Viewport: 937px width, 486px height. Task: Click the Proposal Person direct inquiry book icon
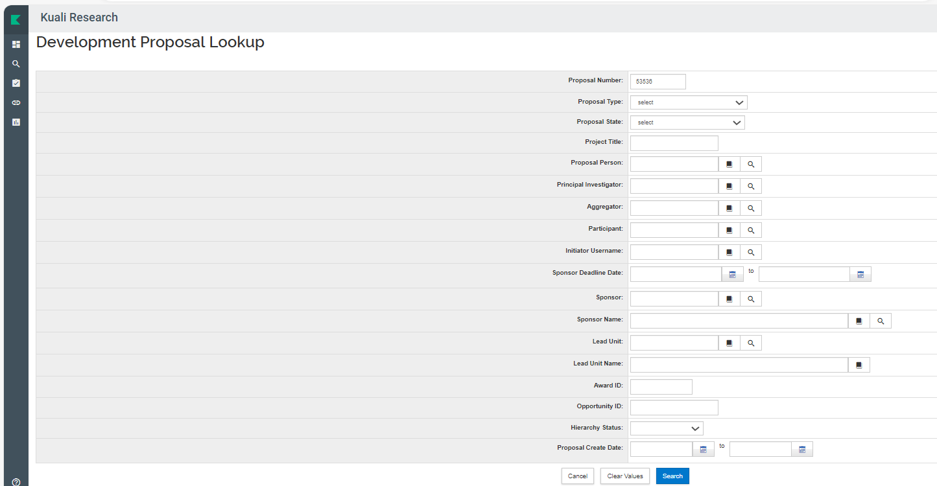pos(729,165)
